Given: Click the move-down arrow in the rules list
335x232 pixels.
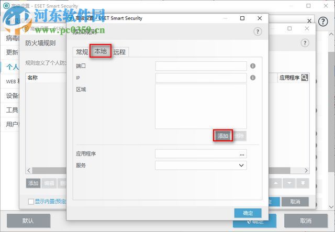Looking at the screenshot, I should click(289, 183).
